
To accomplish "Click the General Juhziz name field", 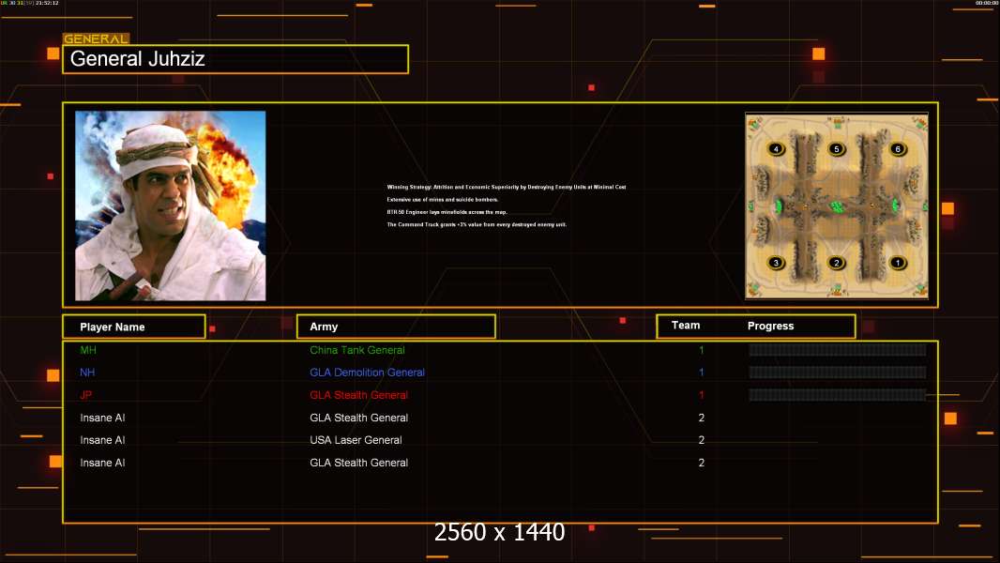I will pos(235,59).
